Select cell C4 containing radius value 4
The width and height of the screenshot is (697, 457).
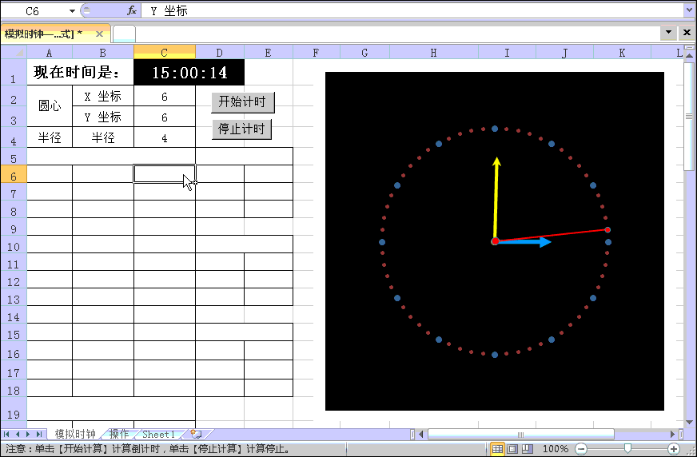[x=165, y=137]
